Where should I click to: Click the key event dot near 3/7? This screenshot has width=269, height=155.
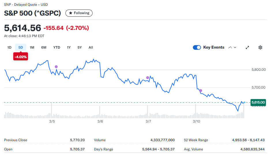coord(148,78)
